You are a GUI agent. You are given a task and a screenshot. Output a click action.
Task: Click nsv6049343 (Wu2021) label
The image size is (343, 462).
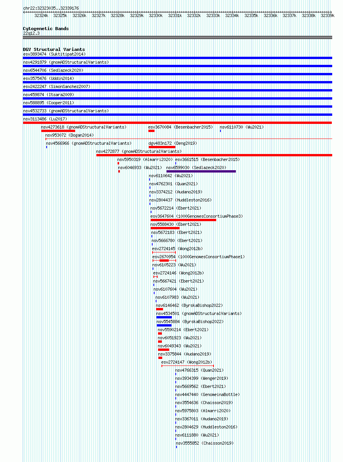(180, 346)
